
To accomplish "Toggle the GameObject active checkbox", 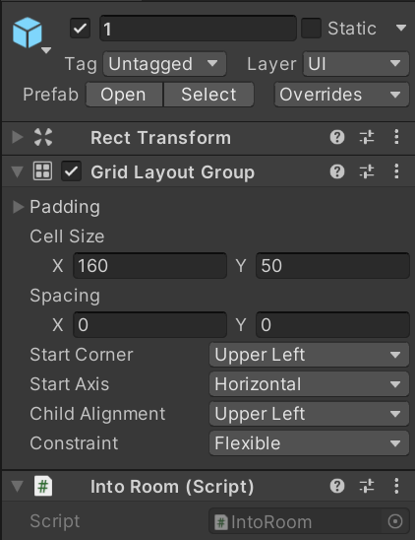I will click(80, 29).
